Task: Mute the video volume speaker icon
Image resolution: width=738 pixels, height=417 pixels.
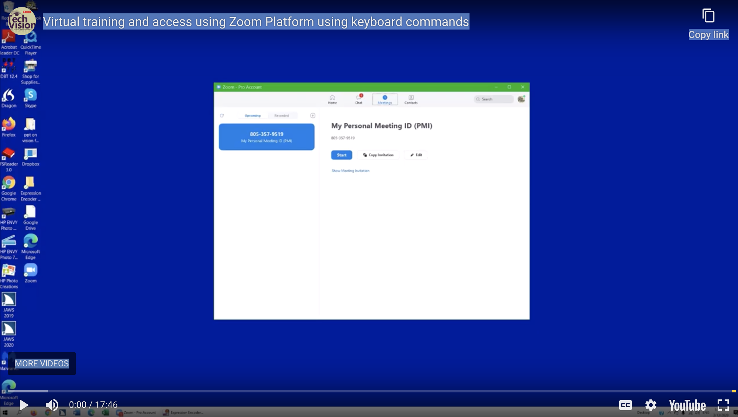Action: [52, 405]
